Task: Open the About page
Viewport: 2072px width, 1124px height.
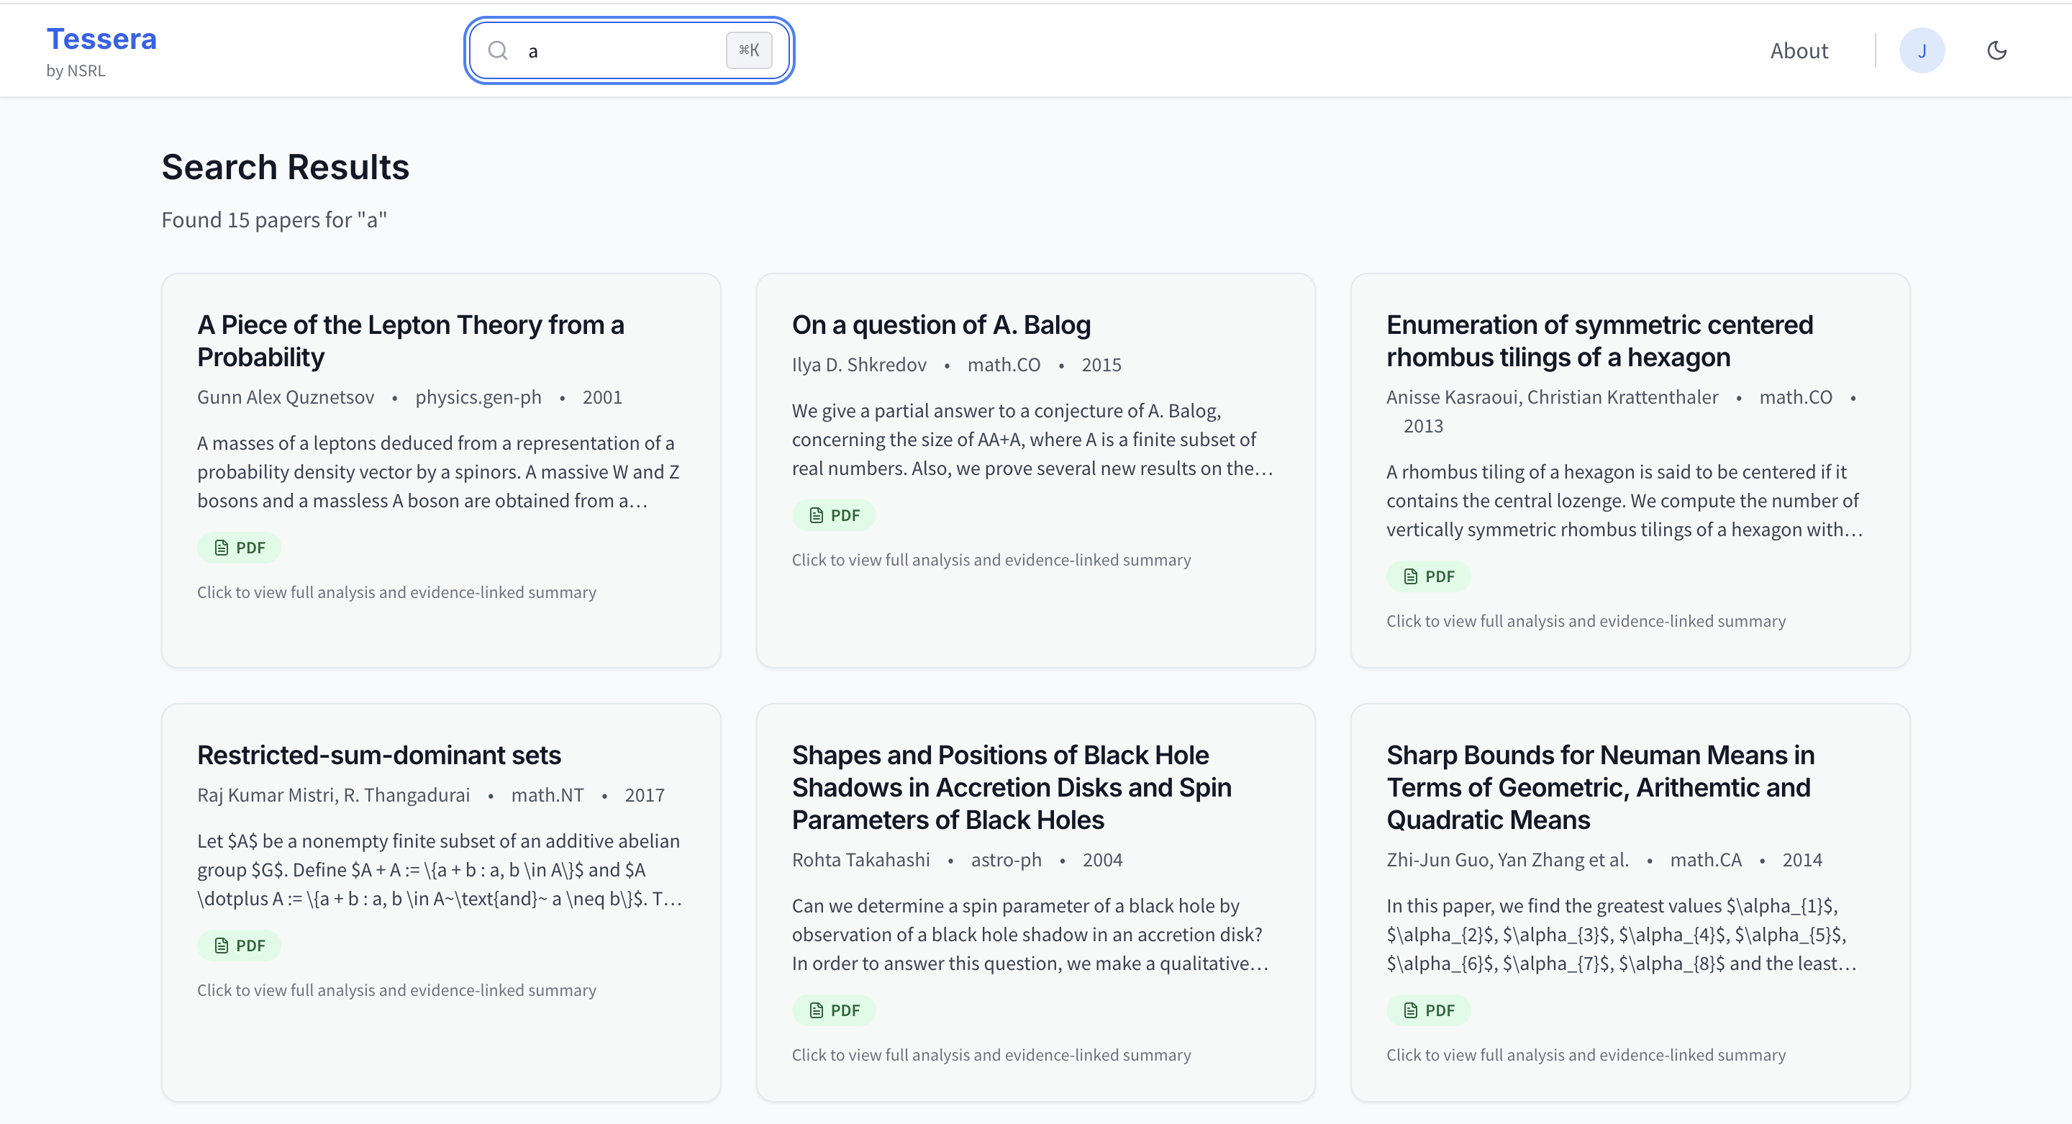Action: 1799,50
